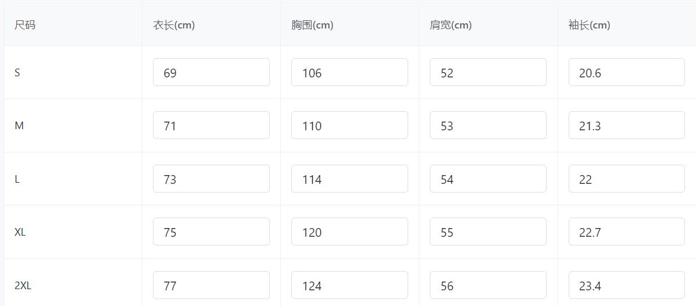Click the L size 袖长 input showing 22
696x306 pixels.
click(626, 179)
